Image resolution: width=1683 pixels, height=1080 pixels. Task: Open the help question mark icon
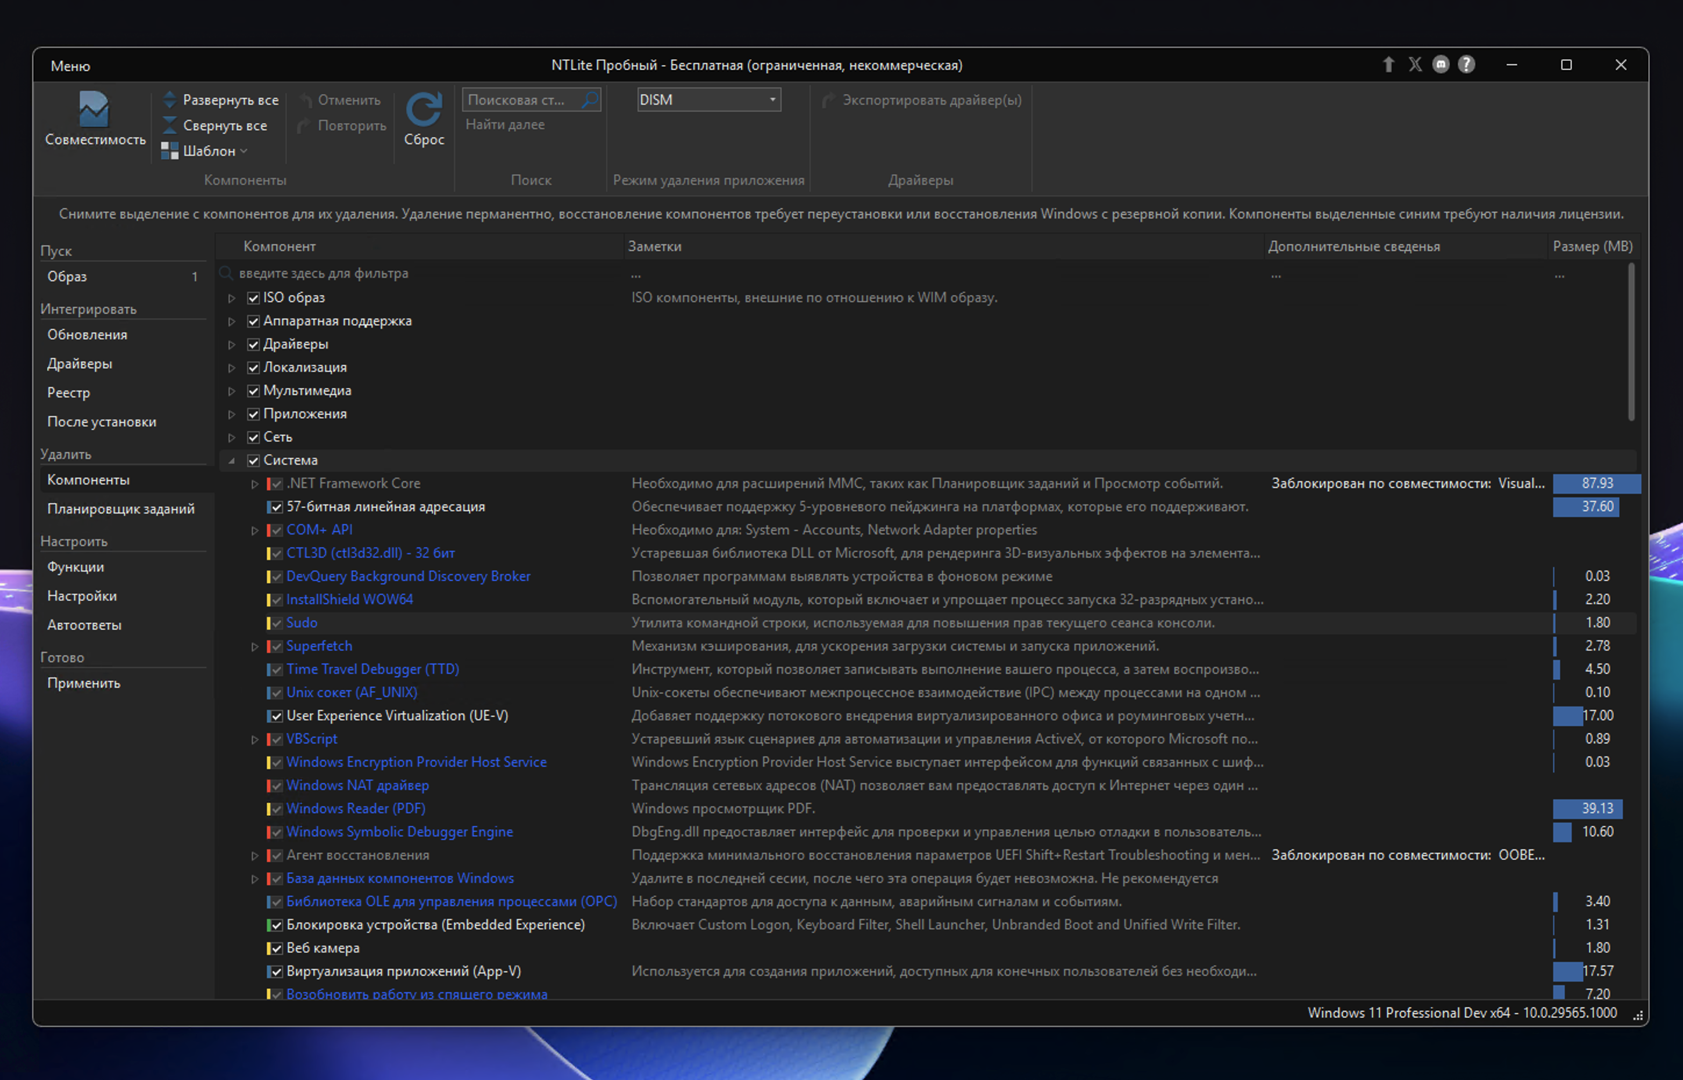point(1466,64)
